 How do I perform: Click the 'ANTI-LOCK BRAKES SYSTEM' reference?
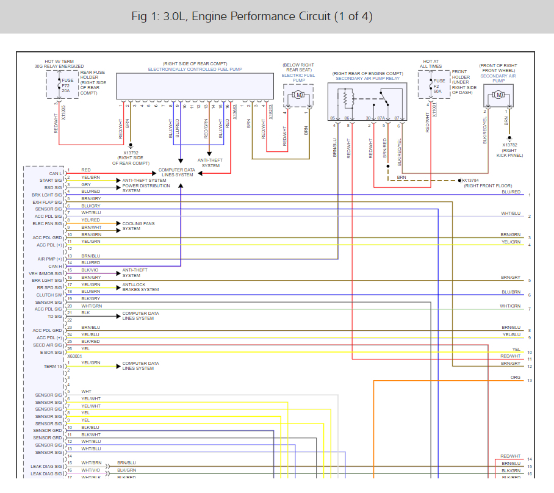(140, 287)
